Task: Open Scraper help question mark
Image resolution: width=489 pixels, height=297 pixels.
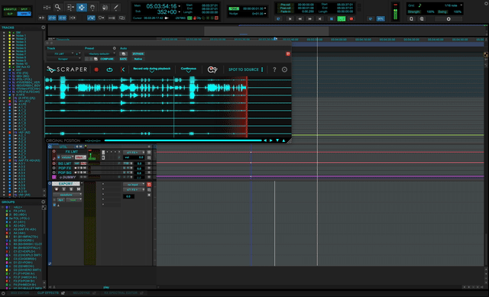Action: pos(274,69)
